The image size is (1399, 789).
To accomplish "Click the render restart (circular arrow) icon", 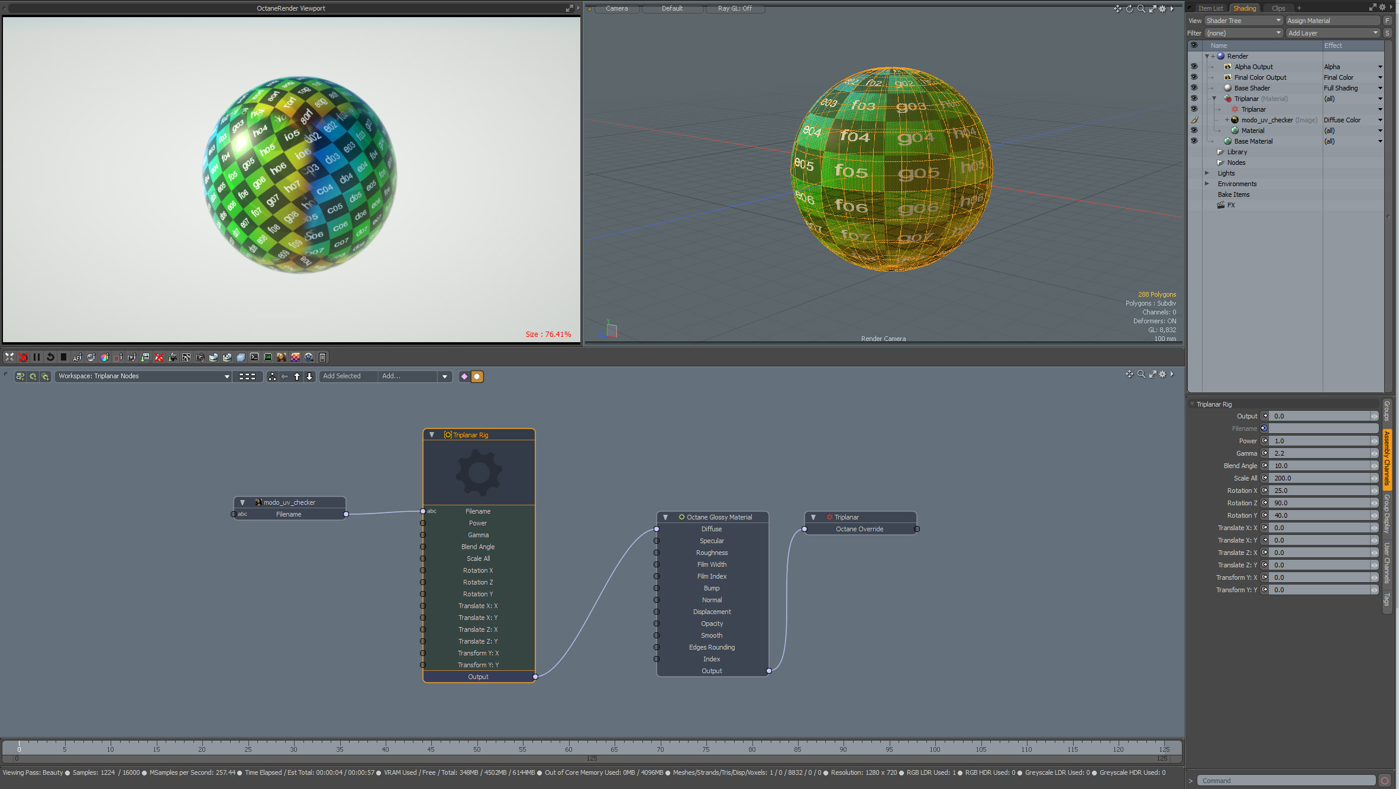I will click(x=50, y=357).
